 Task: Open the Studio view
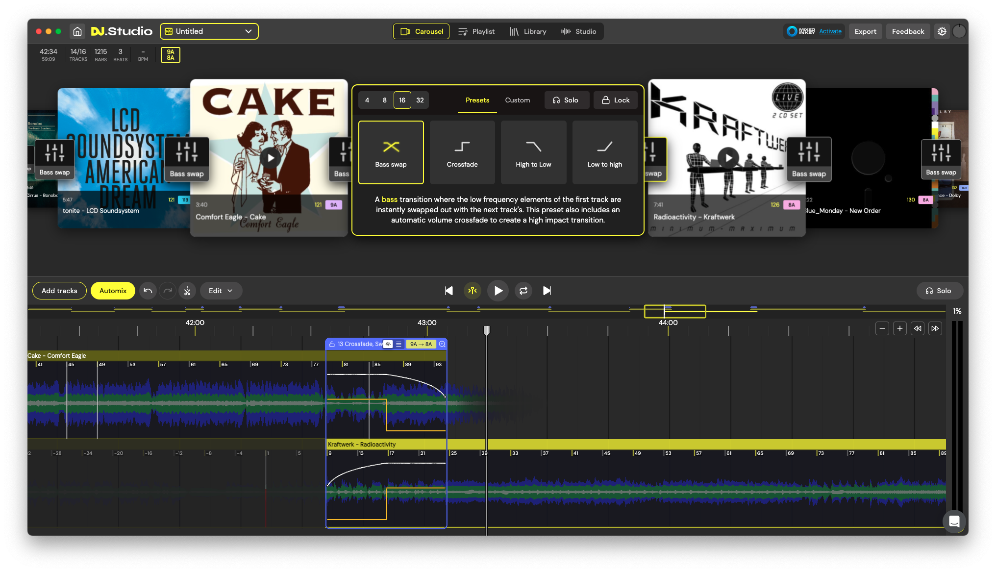(579, 31)
